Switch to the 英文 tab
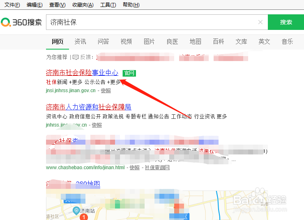This screenshot has height=220, width=304. pyautogui.click(x=264, y=41)
